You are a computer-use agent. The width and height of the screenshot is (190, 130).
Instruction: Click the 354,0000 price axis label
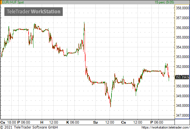pos(182,47)
